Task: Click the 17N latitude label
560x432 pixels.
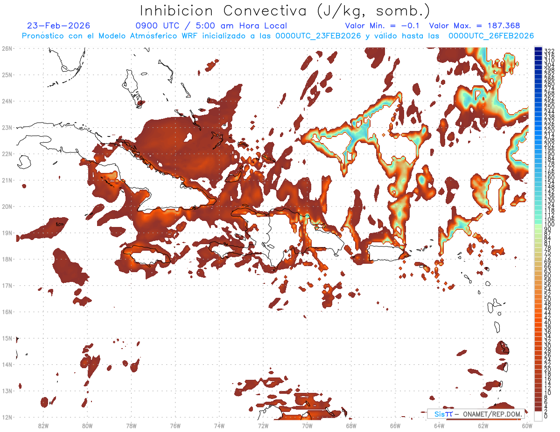Action: click(x=7, y=285)
